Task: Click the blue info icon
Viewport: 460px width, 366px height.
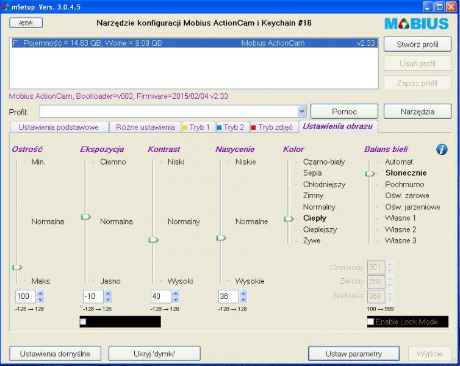Action: click(442, 149)
